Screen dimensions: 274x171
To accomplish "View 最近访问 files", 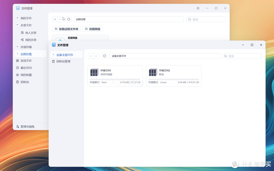I will tap(26, 68).
